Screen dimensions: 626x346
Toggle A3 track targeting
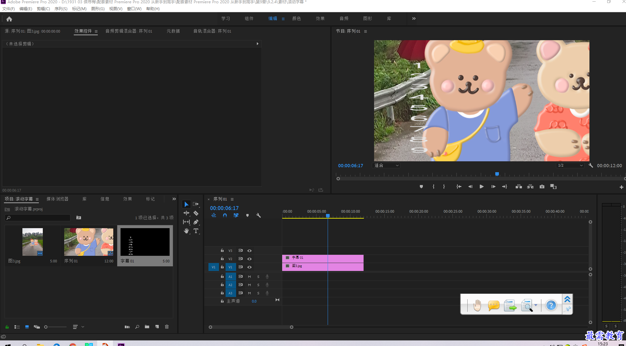click(x=231, y=293)
